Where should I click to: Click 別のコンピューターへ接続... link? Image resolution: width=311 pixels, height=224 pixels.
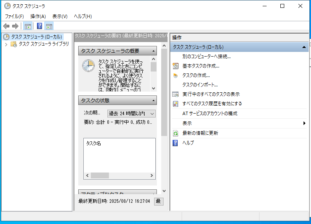coord(206,56)
